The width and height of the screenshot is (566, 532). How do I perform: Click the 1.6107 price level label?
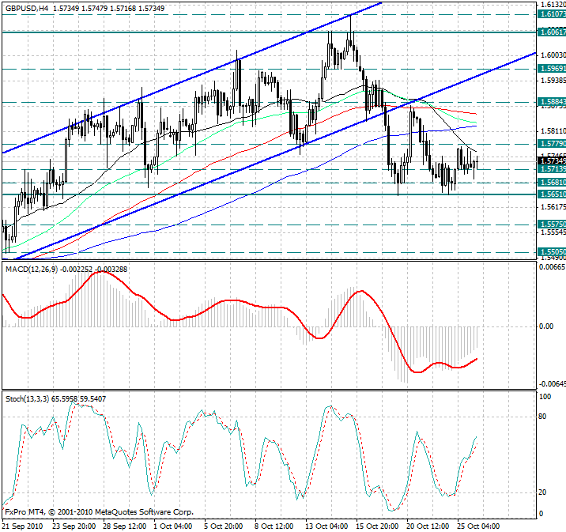coord(552,14)
